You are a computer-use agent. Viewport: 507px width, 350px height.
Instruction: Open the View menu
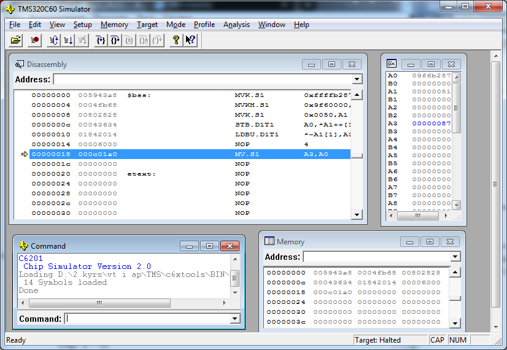57,25
